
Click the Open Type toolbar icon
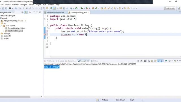102,8
